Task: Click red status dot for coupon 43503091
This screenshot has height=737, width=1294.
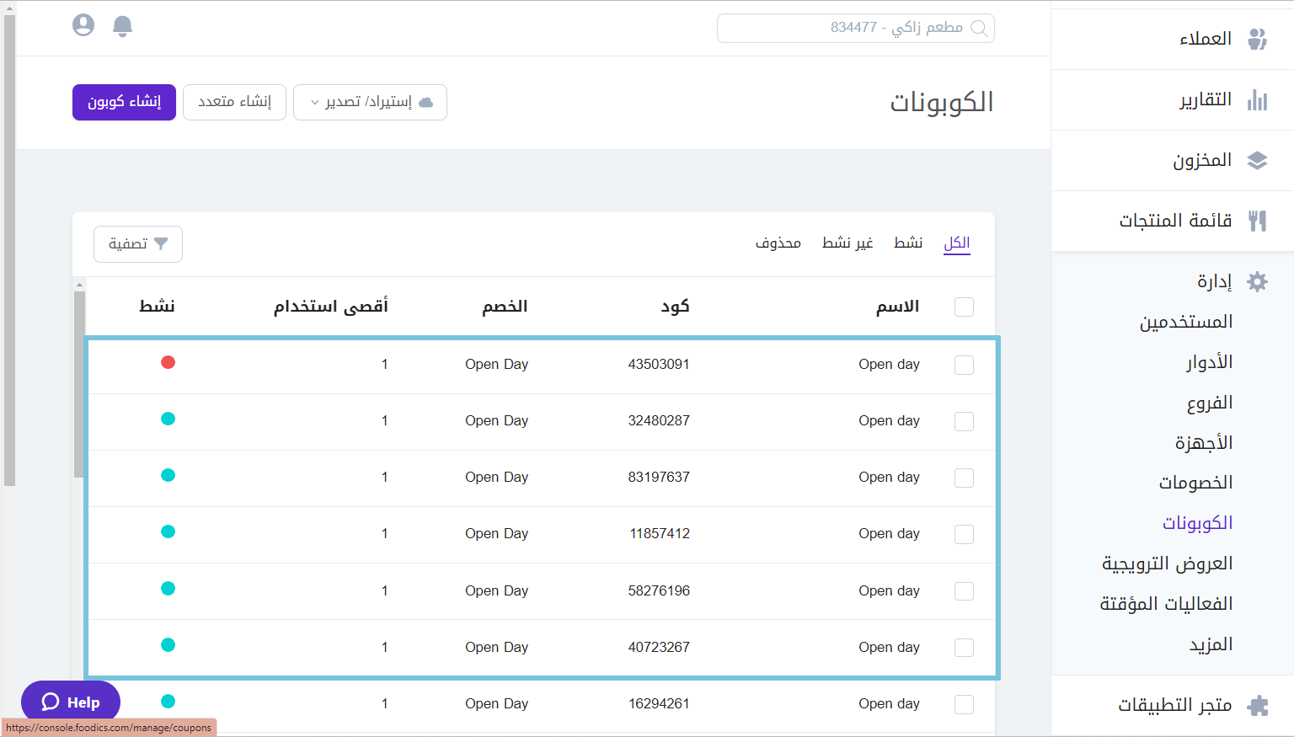Action: 168,362
